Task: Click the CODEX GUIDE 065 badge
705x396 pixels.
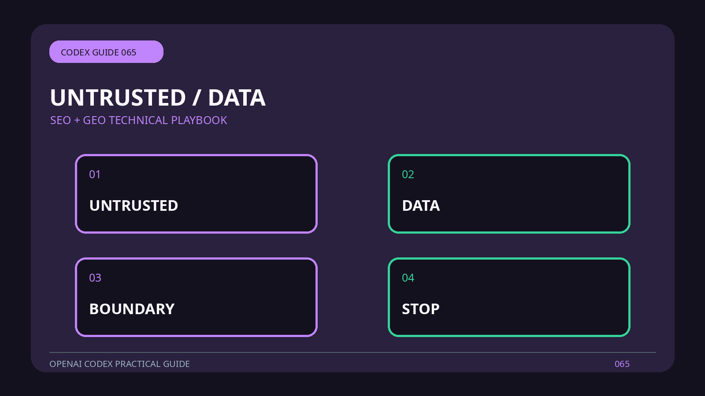Action: [106, 52]
